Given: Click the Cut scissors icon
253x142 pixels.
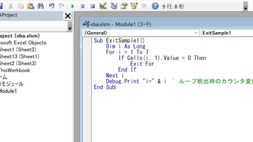Looking at the screenshot, I should tap(11, 6).
